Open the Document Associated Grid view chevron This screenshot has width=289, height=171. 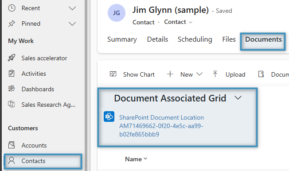click(238, 97)
